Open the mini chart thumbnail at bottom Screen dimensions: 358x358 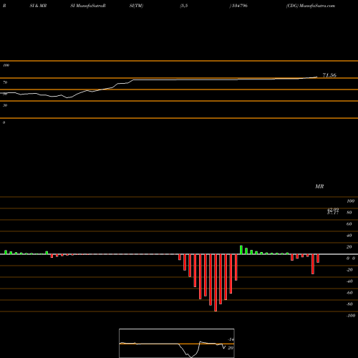(177, 343)
